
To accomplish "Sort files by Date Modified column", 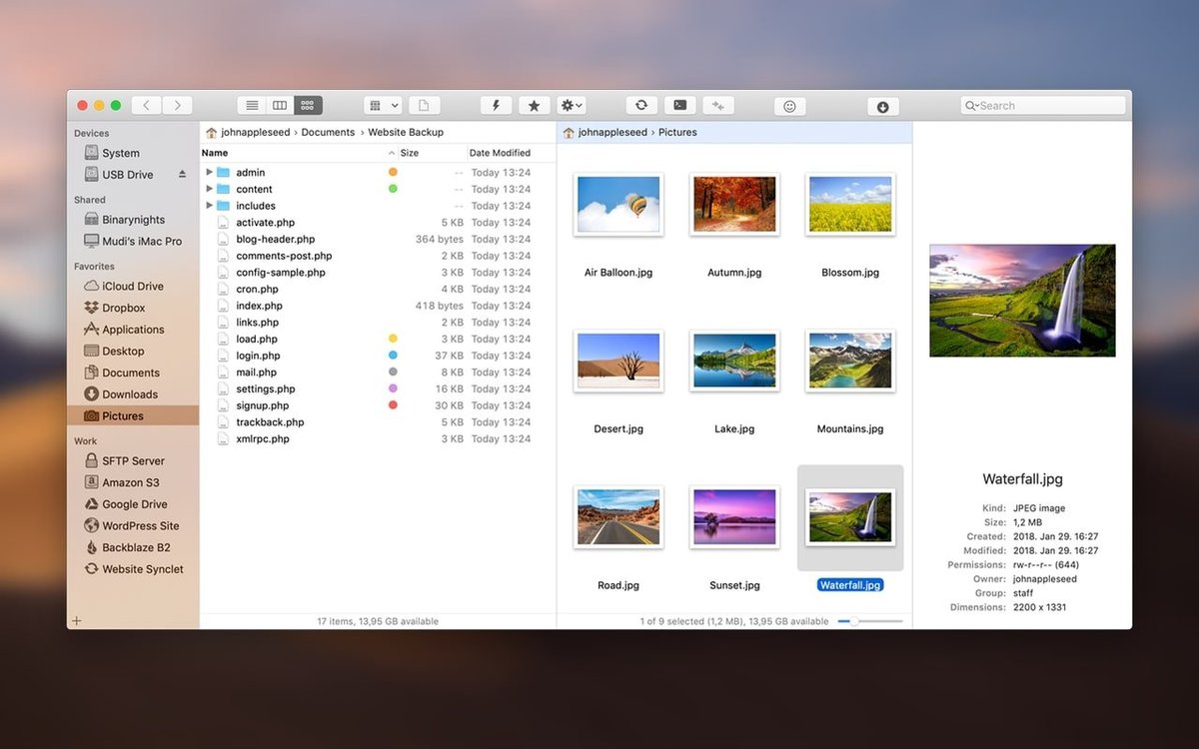I will pyautogui.click(x=500, y=153).
